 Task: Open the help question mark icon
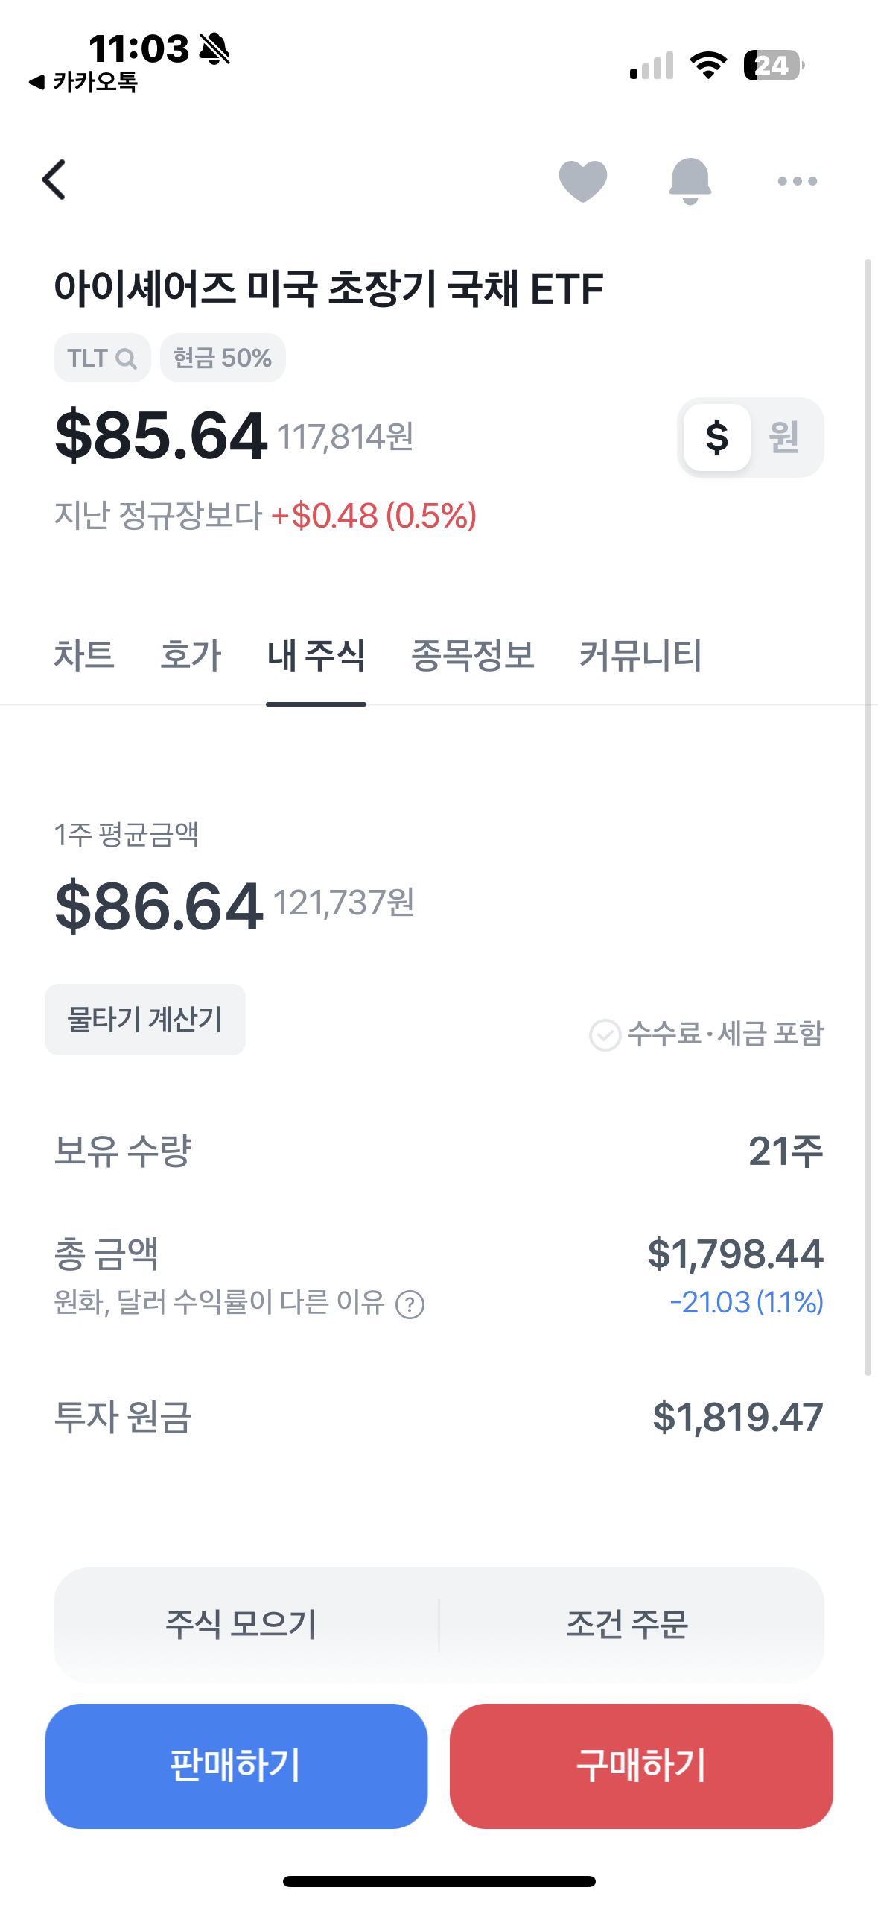click(x=410, y=1304)
